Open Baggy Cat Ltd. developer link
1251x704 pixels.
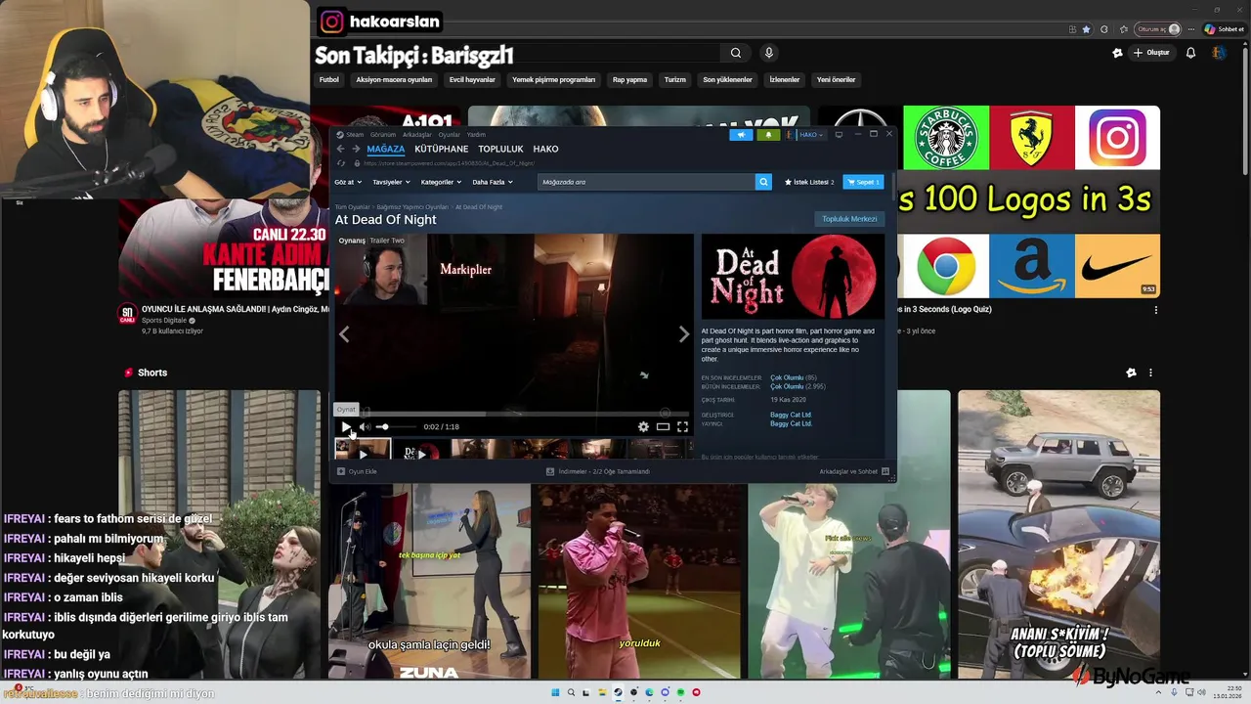click(x=791, y=415)
